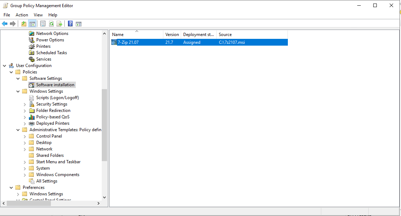
Task: Click the Export List toolbar icon
Action: (59, 24)
